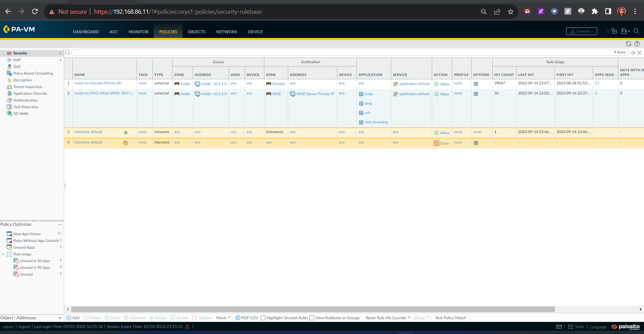Collapse the Policy Optimizer panel
Viewport: 644px width, 334px height.
(x=60, y=224)
